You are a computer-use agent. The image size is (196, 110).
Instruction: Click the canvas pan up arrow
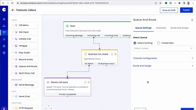(49, 106)
